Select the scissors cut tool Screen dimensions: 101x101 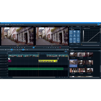[x=27, y=50]
